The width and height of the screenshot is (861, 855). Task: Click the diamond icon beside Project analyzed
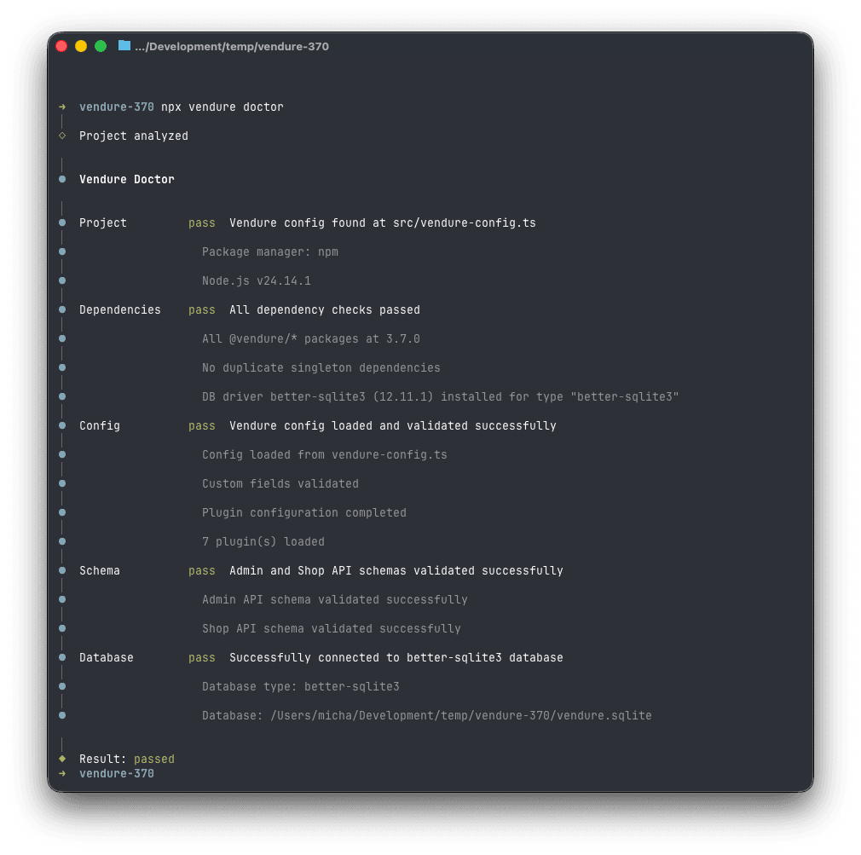[x=62, y=136]
